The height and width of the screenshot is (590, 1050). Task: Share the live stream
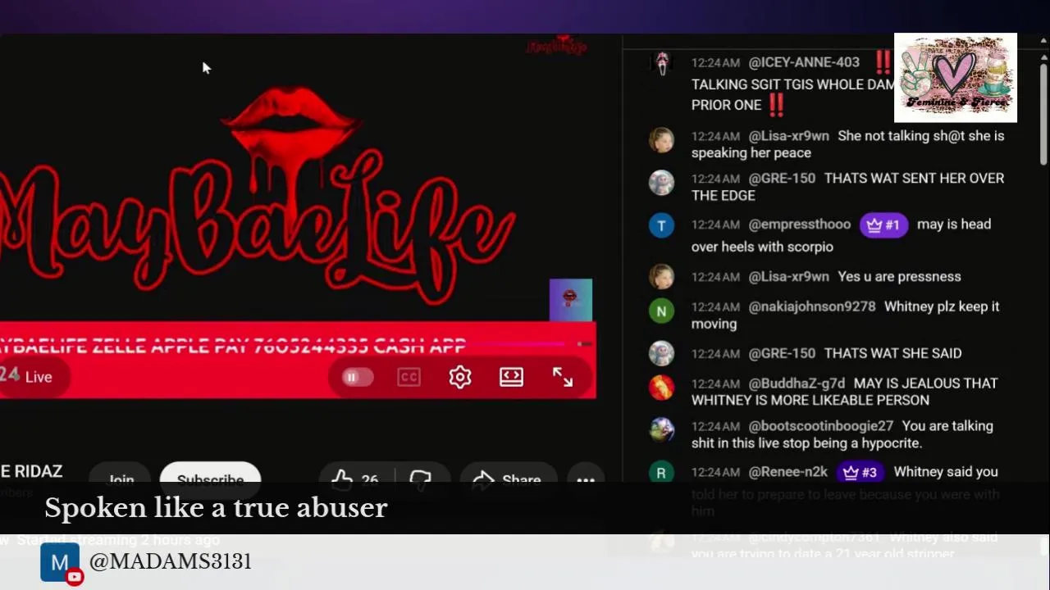[509, 479]
